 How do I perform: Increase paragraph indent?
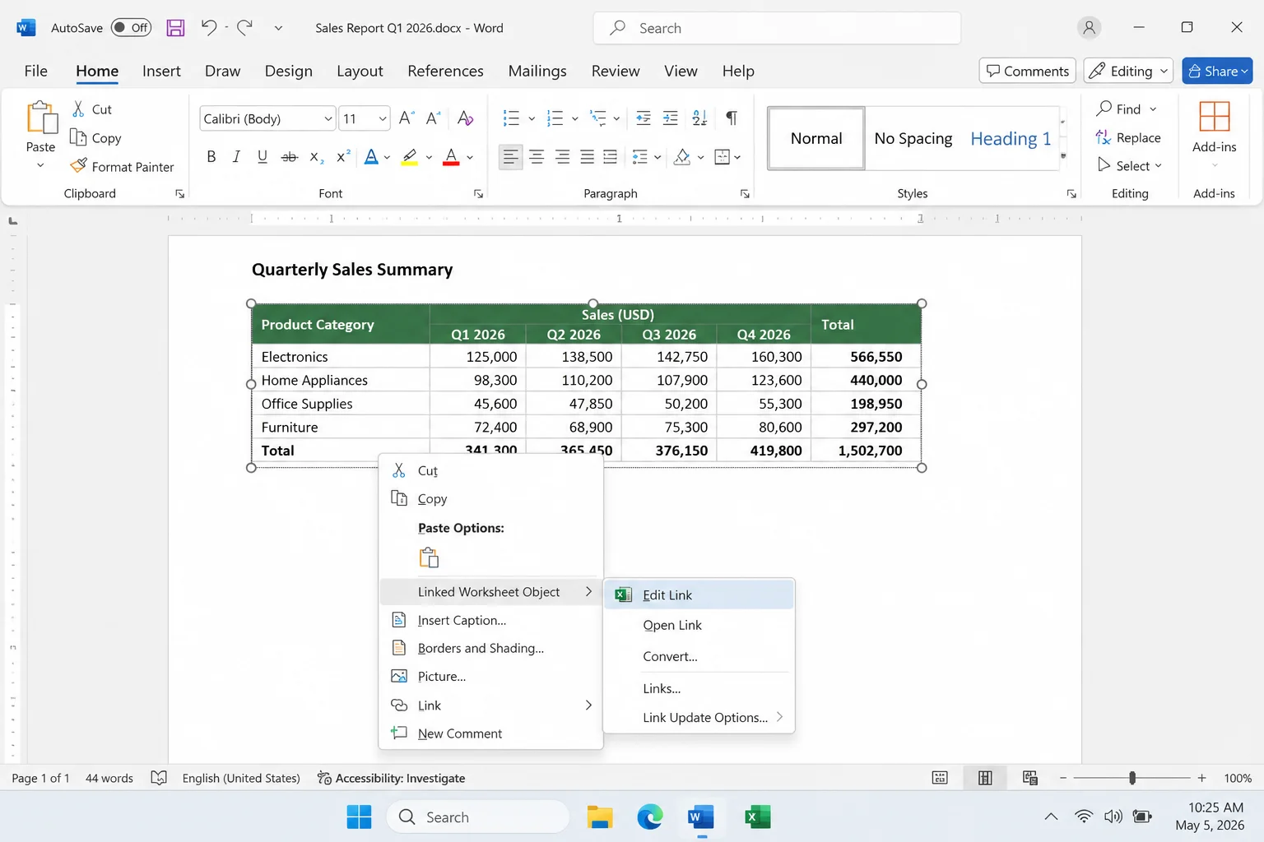(671, 118)
